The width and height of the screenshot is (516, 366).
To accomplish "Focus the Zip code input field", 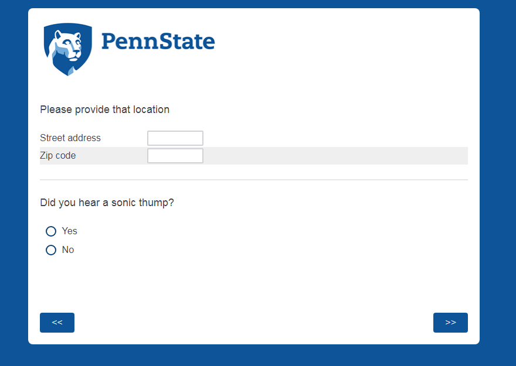I will pyautogui.click(x=175, y=156).
